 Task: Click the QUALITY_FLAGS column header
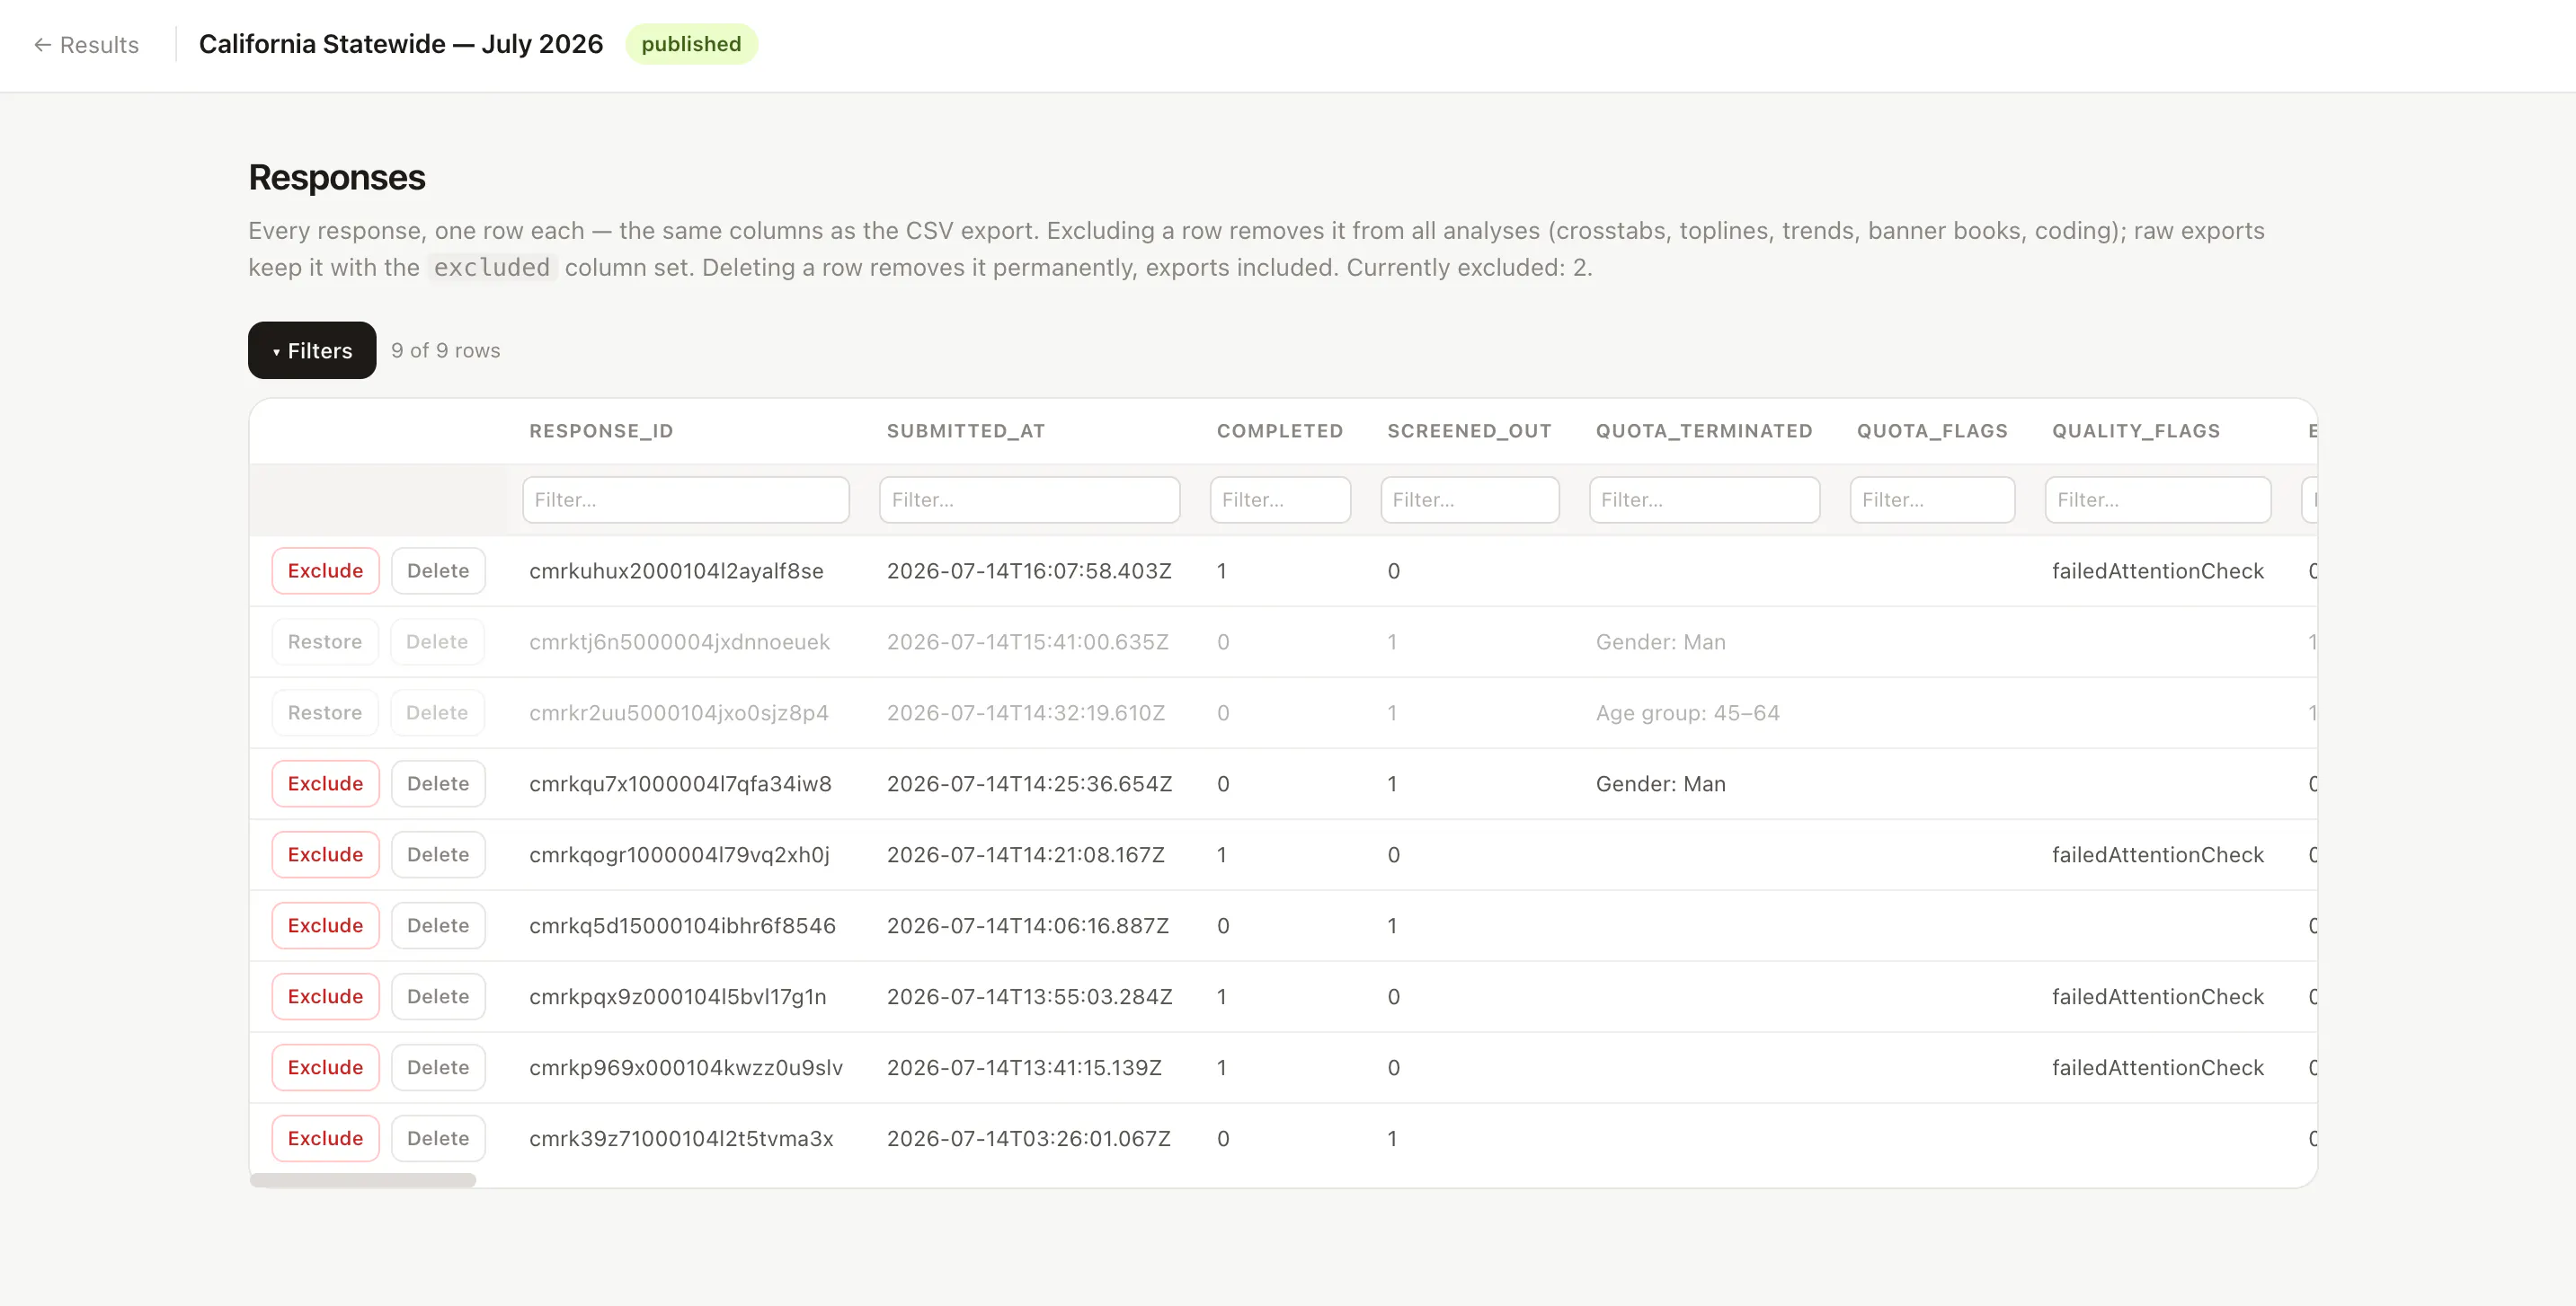click(x=2136, y=430)
